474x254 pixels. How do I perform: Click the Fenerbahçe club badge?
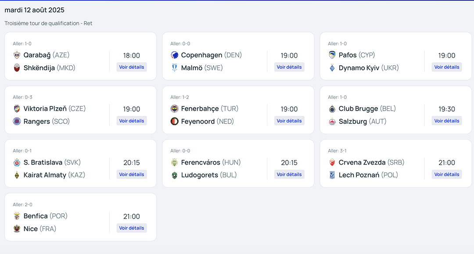[x=174, y=109]
